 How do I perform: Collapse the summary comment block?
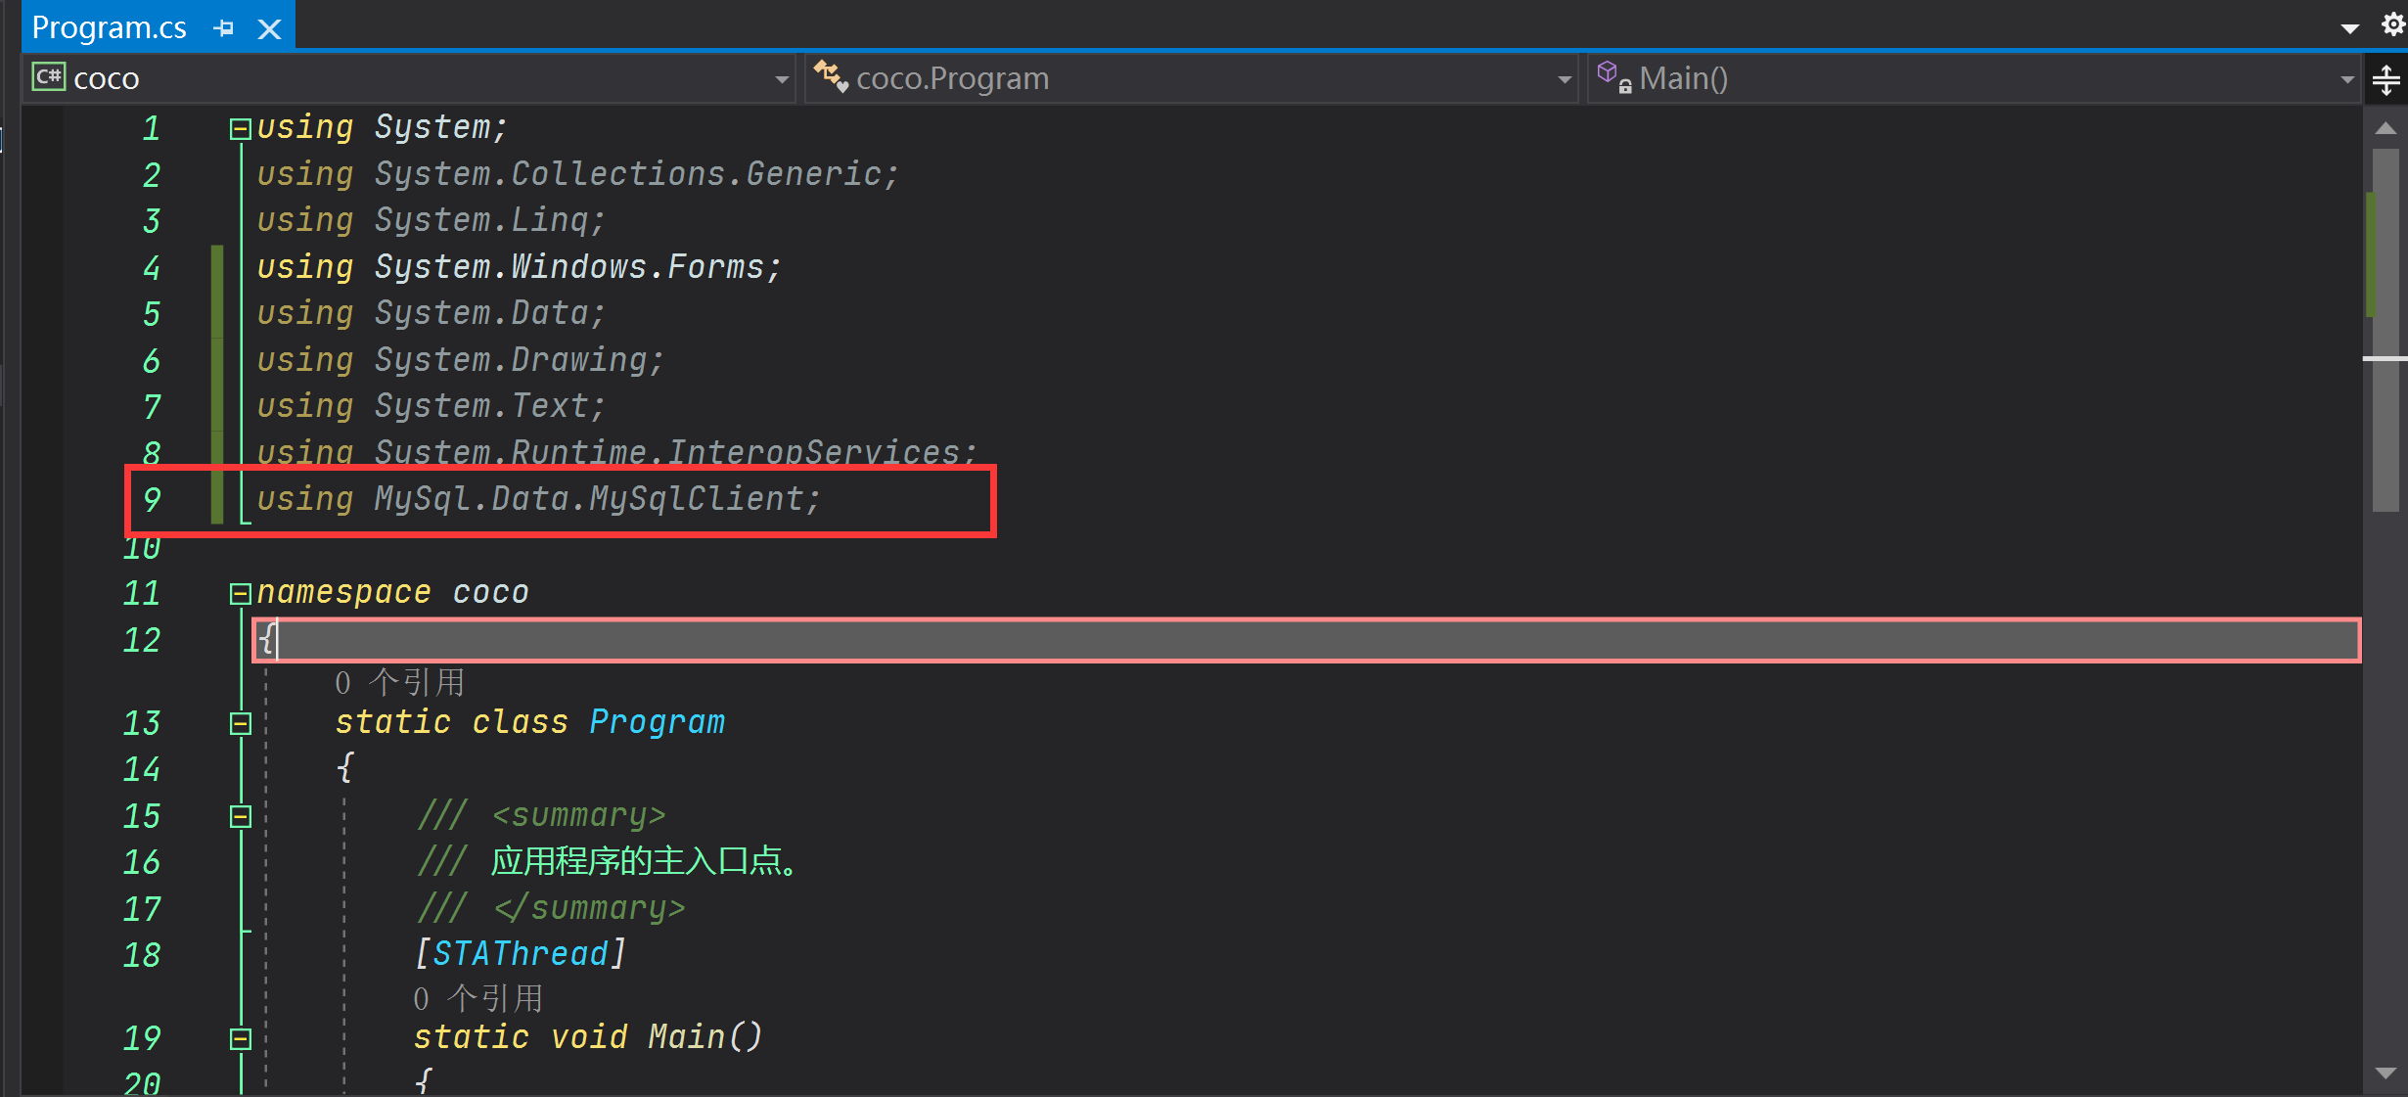[240, 816]
